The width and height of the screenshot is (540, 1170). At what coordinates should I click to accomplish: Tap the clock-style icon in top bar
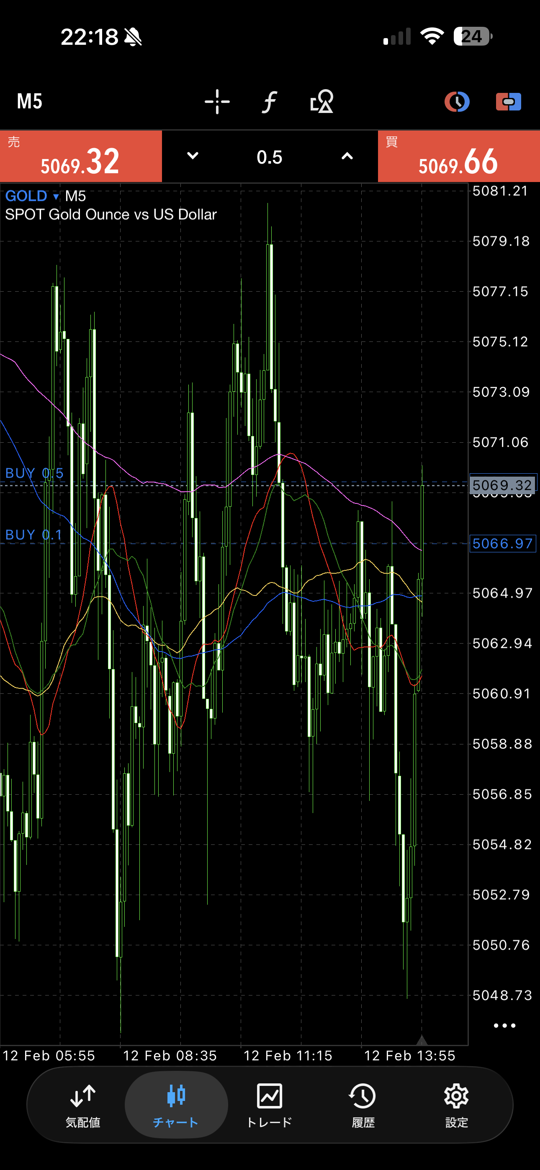pyautogui.click(x=456, y=101)
